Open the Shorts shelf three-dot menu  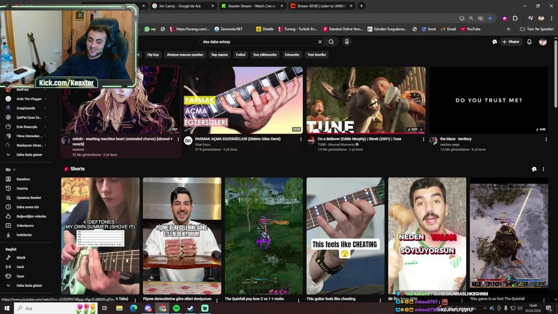coord(543,169)
